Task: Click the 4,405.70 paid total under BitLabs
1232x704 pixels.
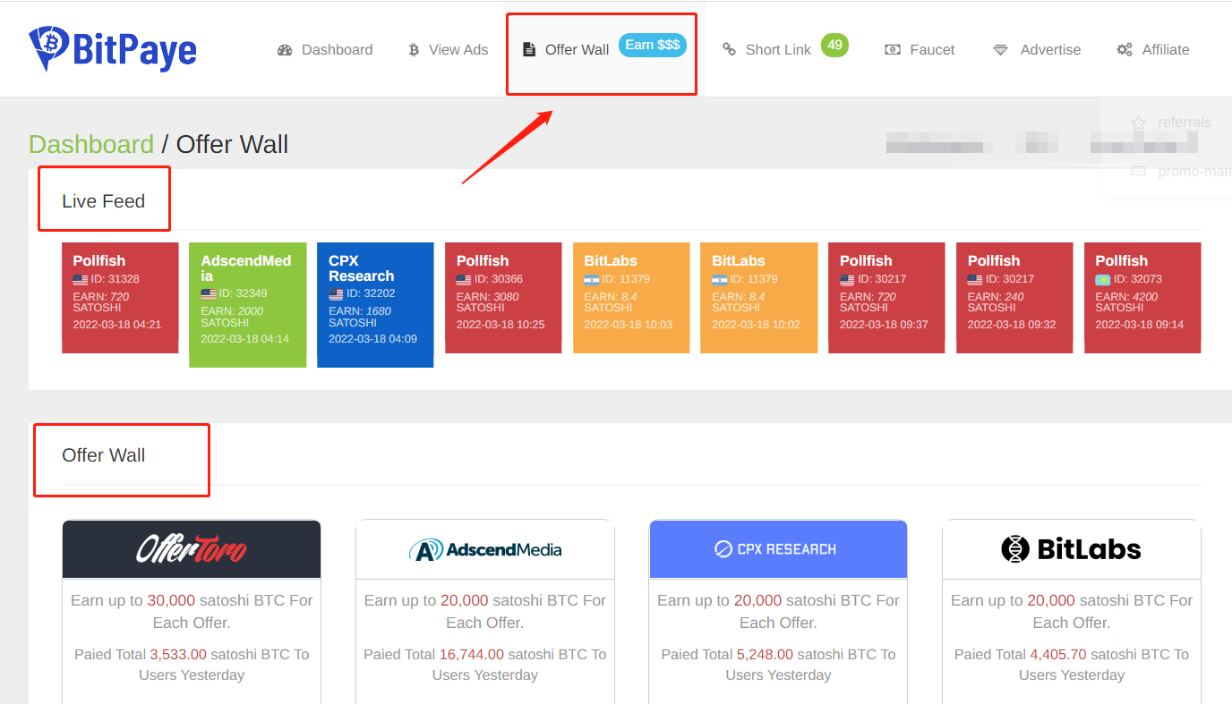Action: click(x=1058, y=655)
